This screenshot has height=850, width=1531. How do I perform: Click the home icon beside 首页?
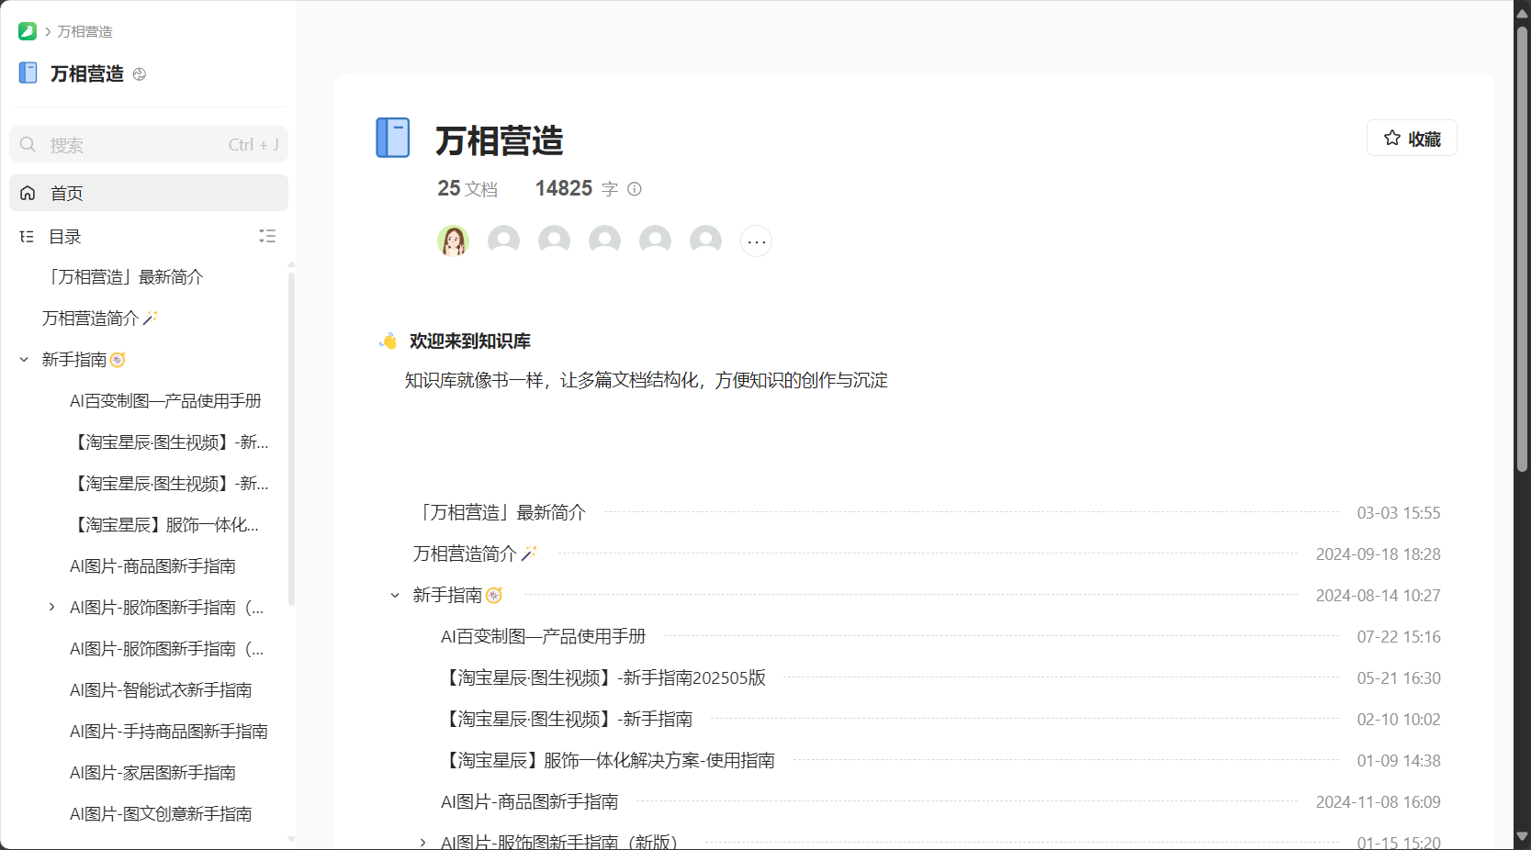click(x=28, y=193)
